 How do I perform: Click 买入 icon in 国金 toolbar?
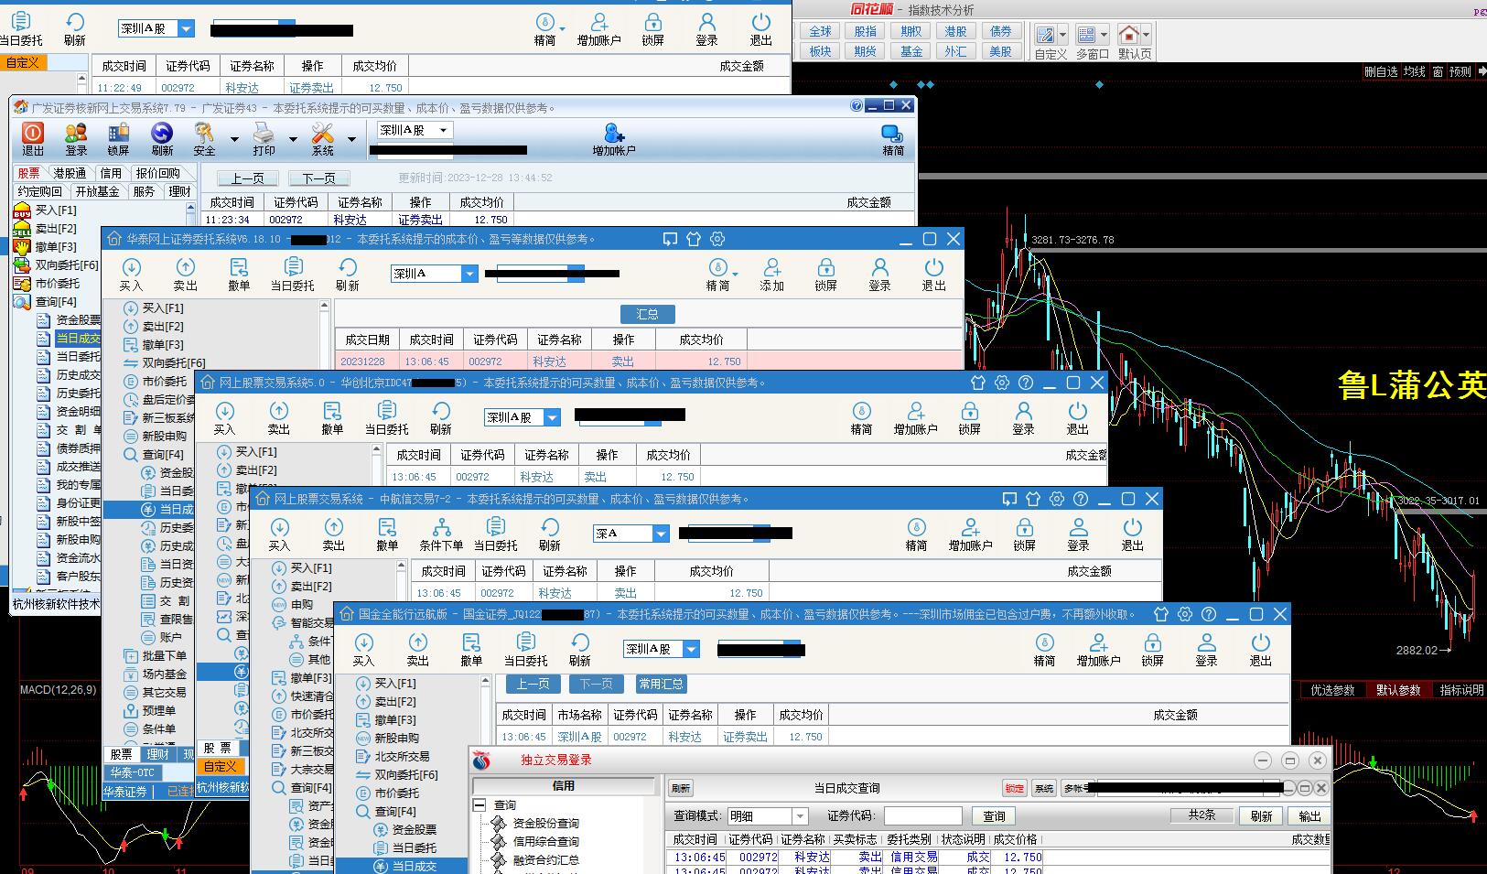[x=363, y=642]
